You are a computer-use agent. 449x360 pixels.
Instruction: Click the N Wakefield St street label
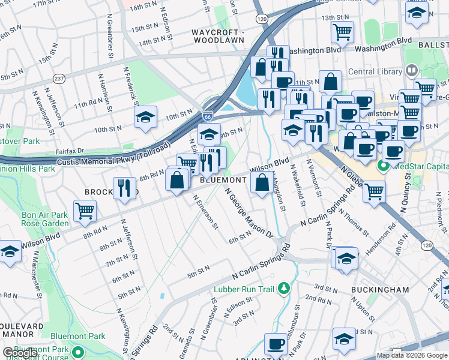[x=298, y=185]
